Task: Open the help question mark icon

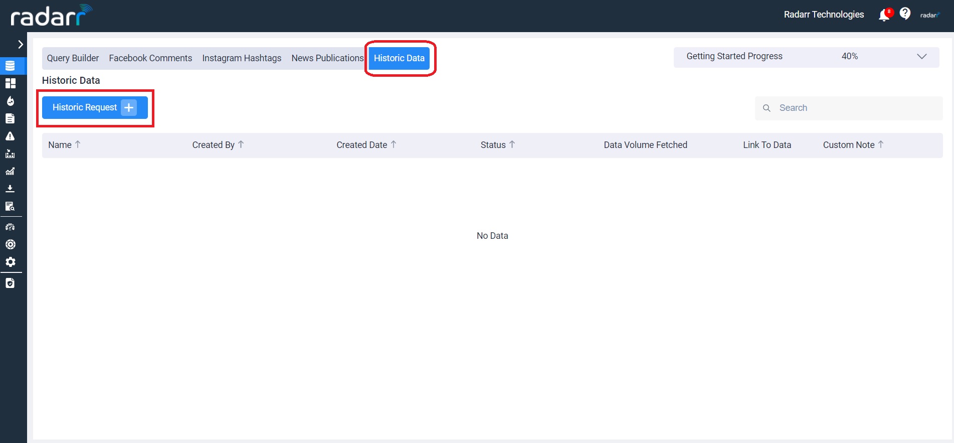Action: pos(905,14)
